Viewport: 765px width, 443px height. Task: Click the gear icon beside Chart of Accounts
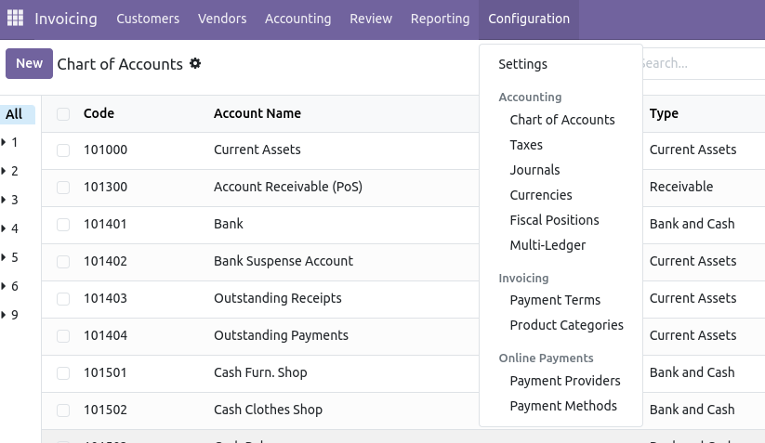[x=195, y=63]
